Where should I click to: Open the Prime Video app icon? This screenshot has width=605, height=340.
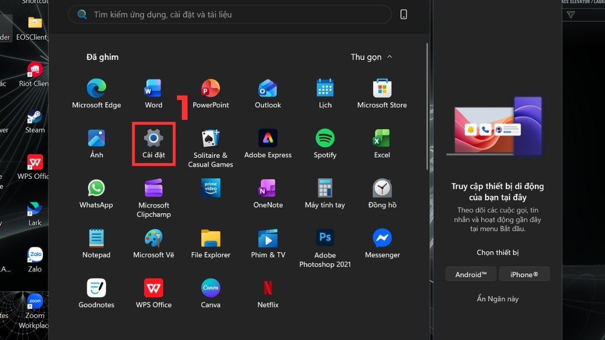[211, 188]
